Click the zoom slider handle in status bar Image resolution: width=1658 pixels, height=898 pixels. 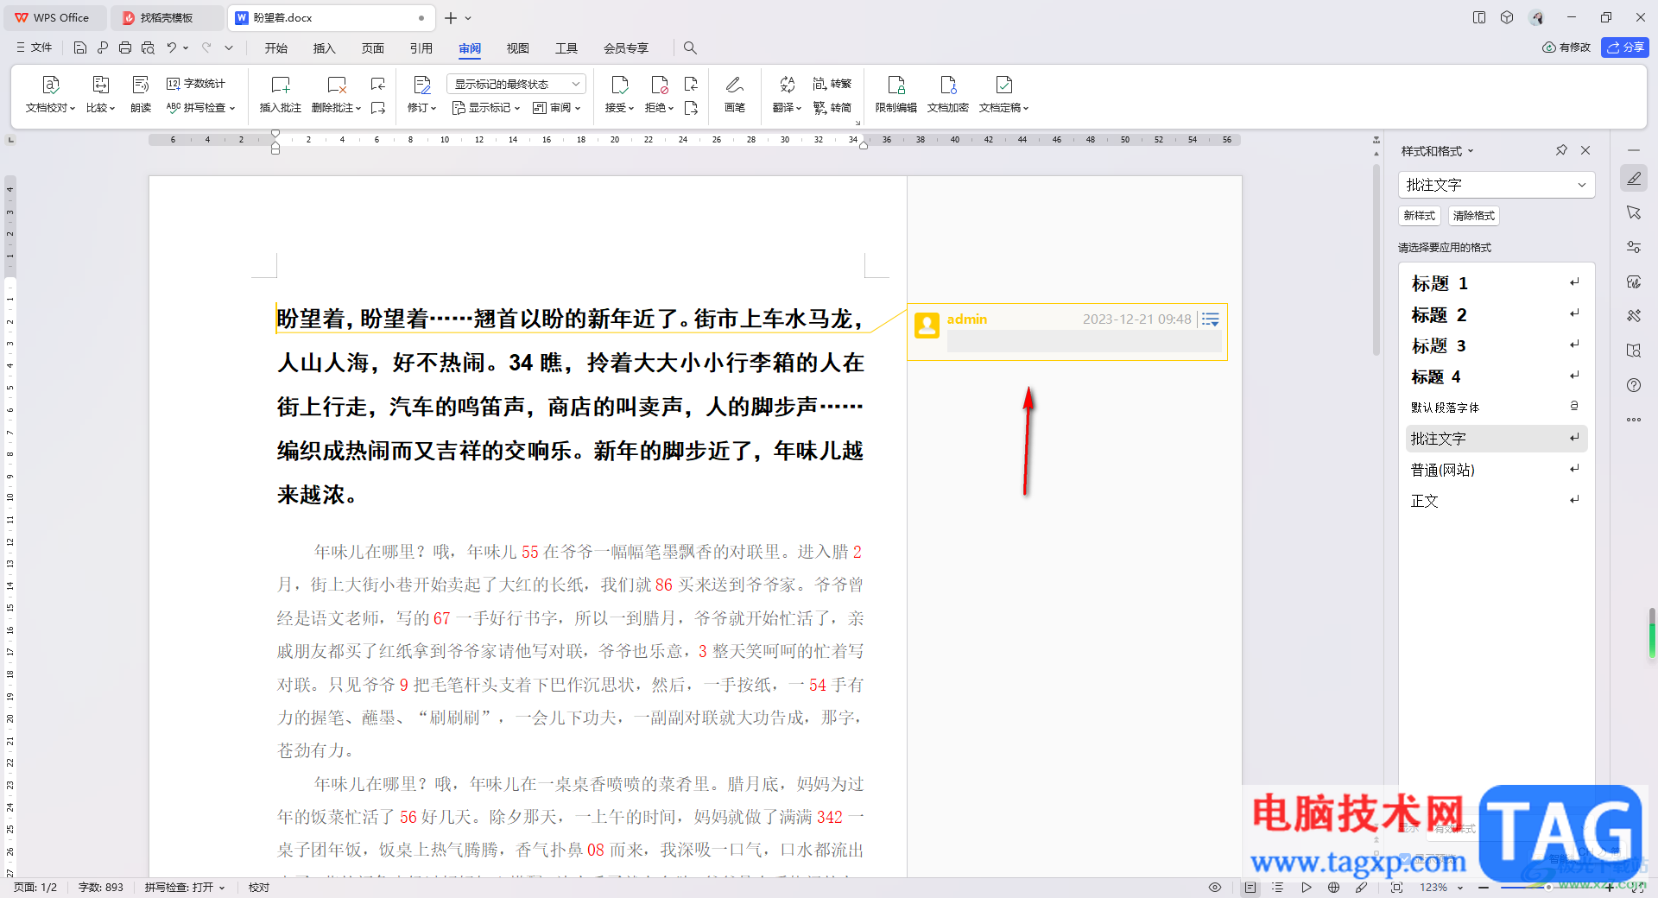tap(1548, 888)
